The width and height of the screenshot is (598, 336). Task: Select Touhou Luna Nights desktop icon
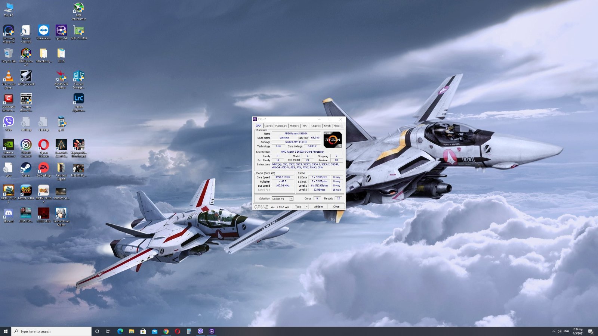pos(61,217)
